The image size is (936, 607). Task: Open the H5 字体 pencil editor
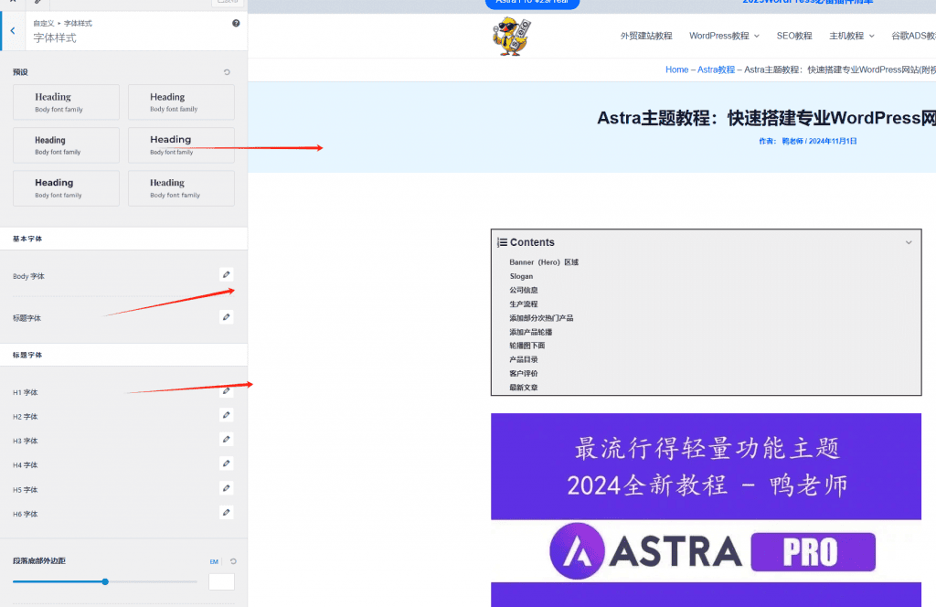click(227, 488)
